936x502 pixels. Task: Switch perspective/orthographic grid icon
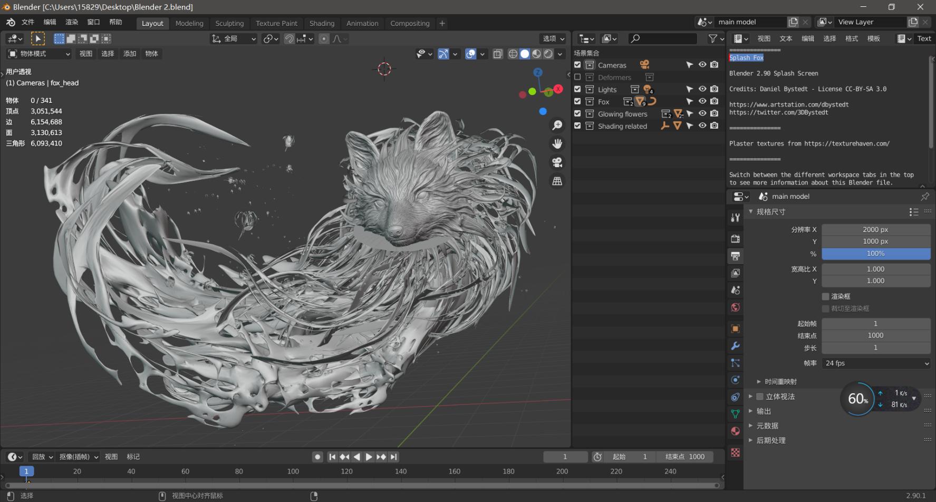[x=557, y=181]
